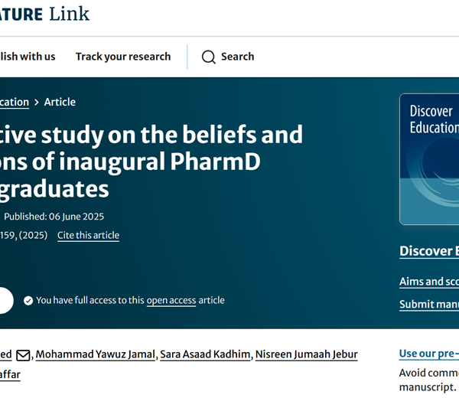Open author Mohammad Yawuz Jamal

pyautogui.click(x=96, y=354)
